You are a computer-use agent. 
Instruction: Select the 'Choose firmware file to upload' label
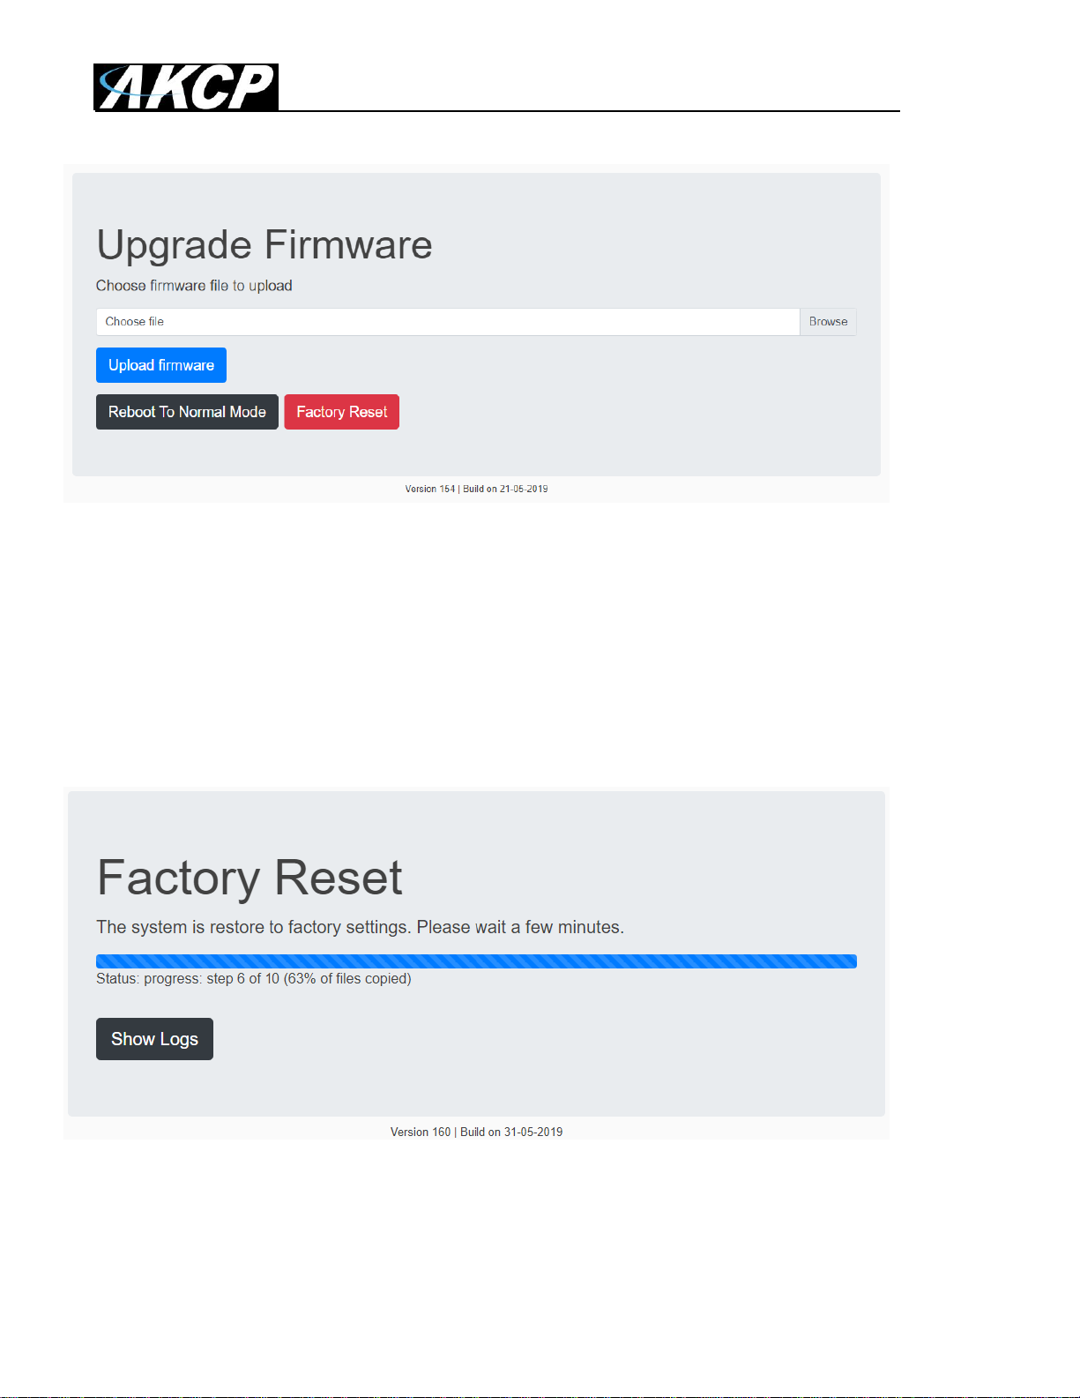(x=194, y=286)
